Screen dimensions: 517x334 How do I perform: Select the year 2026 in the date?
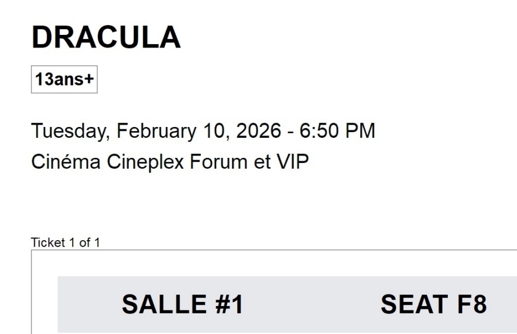(258, 131)
